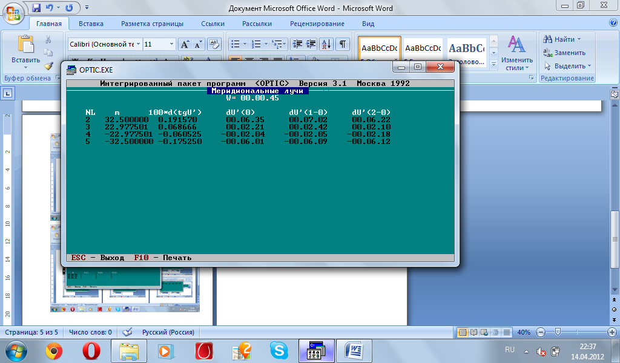Open Opera browser from the taskbar
620x363 pixels.
(91, 351)
